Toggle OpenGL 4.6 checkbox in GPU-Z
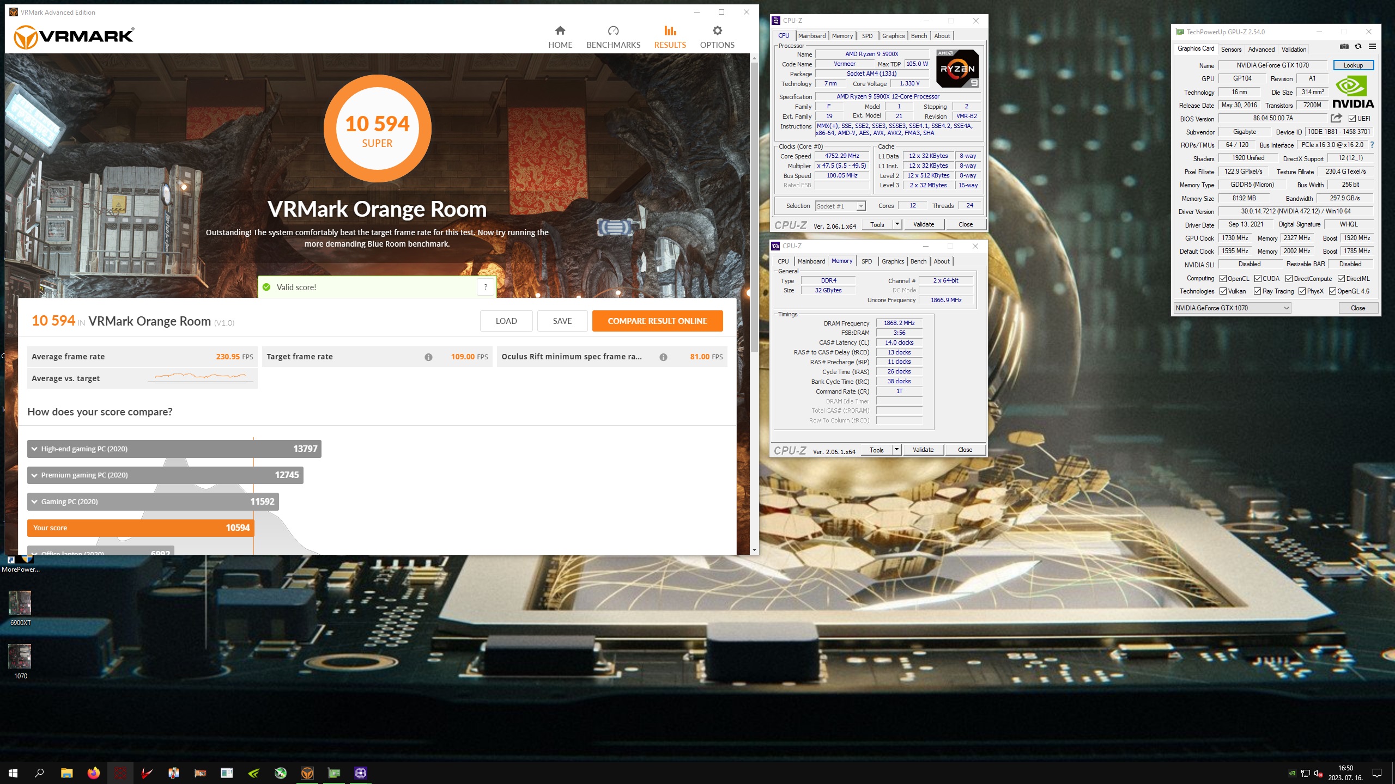The image size is (1395, 784). pyautogui.click(x=1333, y=291)
